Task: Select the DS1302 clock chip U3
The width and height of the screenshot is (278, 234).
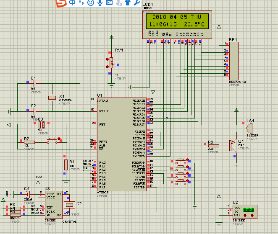Action: pyautogui.click(x=54, y=204)
